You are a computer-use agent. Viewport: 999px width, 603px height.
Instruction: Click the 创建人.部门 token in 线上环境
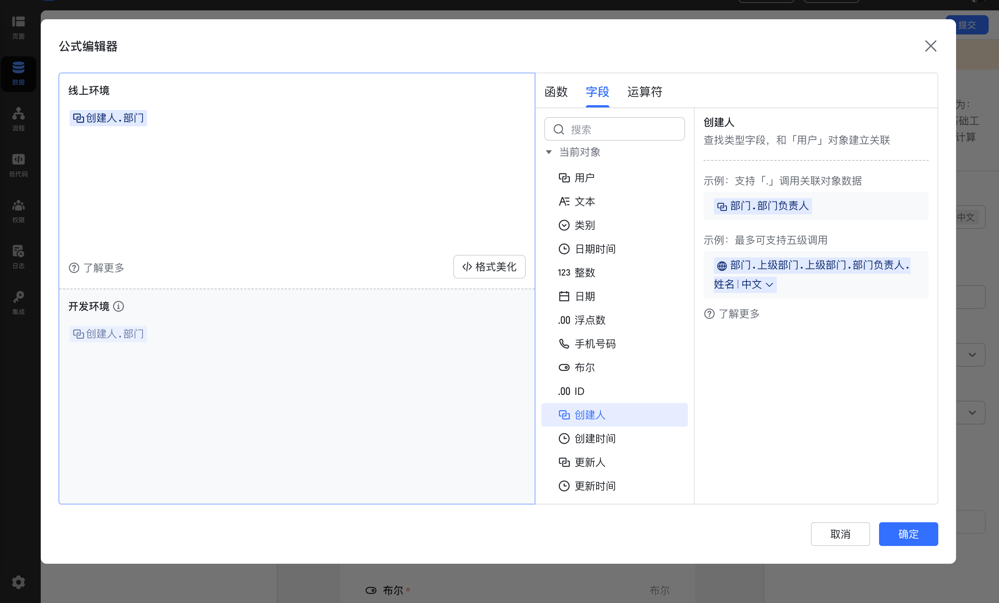pos(108,118)
